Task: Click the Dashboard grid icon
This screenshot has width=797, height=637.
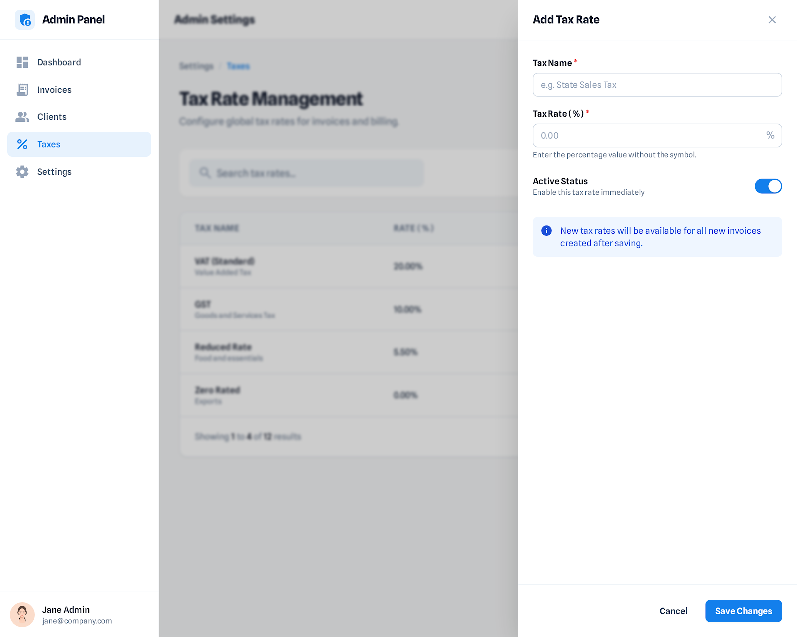Action: pos(22,62)
